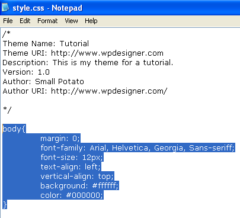Place cursor at the closing comment */
This screenshot has height=218, width=240.
pos(7,110)
